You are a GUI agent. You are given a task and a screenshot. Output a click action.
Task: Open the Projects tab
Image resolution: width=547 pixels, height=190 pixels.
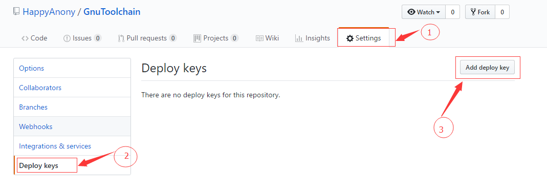click(216, 38)
